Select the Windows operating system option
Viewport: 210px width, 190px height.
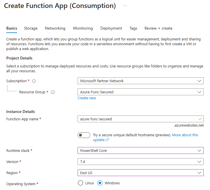pyautogui.click(x=100, y=183)
